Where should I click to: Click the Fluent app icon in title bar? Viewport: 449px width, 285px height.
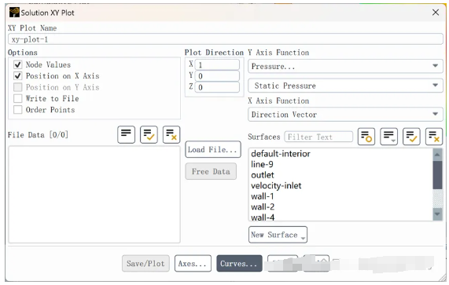click(x=14, y=13)
